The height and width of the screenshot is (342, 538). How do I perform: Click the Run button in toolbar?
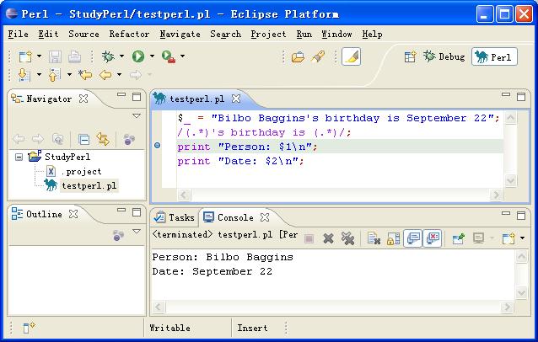[137, 56]
